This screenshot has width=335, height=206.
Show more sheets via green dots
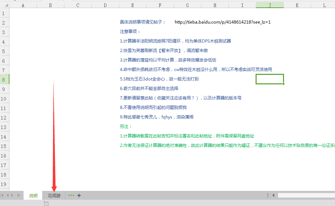pos(71,195)
